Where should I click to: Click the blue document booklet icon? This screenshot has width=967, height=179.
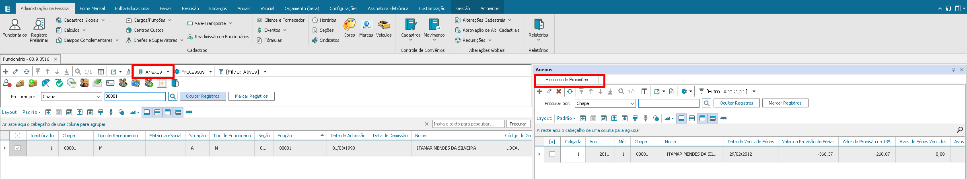click(x=175, y=83)
